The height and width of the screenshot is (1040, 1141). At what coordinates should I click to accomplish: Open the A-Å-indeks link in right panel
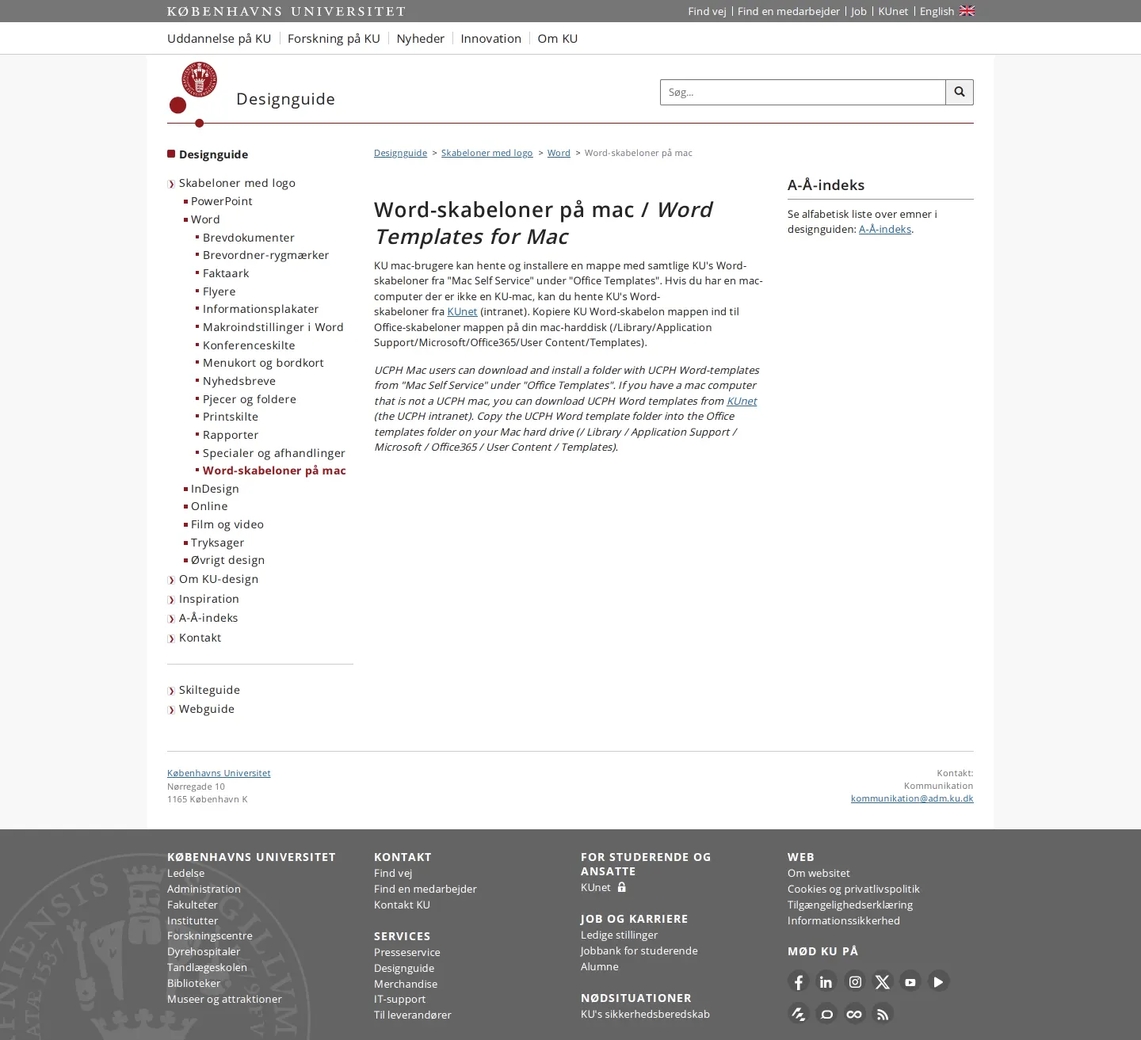tap(885, 229)
